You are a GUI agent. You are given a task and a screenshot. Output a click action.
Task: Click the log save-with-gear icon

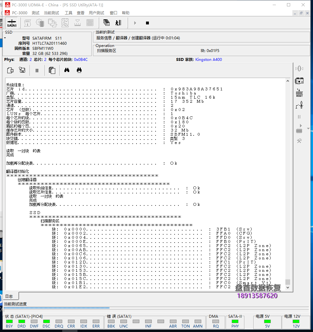pos(10,70)
